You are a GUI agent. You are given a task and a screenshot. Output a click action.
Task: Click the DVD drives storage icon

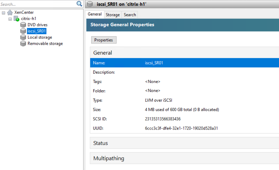(x=23, y=25)
